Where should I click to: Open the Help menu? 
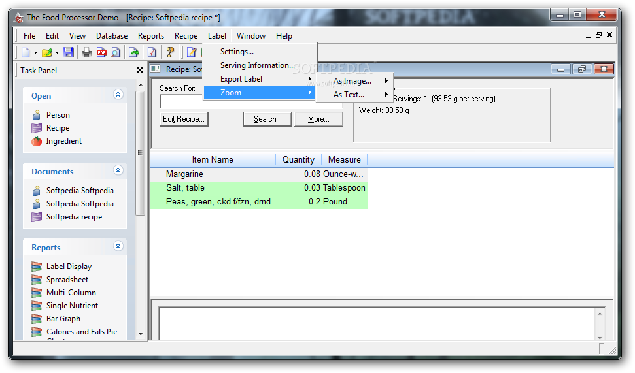[x=284, y=35]
